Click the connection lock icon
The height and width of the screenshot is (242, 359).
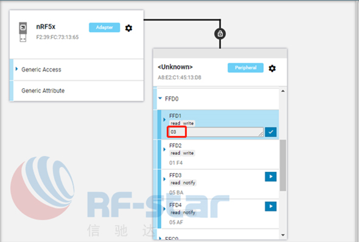(x=220, y=34)
